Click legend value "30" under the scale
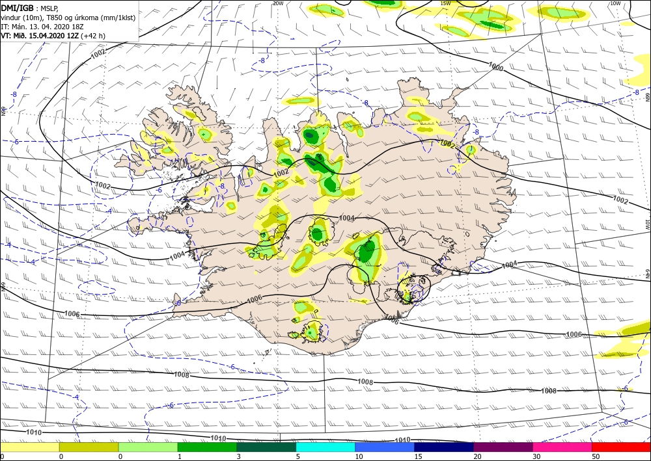Image resolution: width=651 pixels, height=461 pixels. [536, 456]
